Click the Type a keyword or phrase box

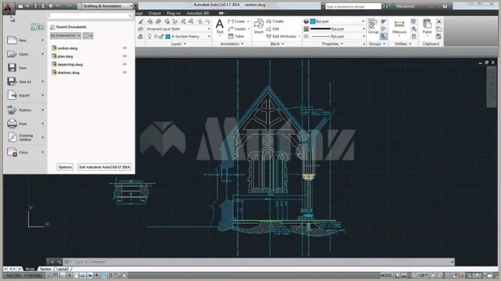352,6
